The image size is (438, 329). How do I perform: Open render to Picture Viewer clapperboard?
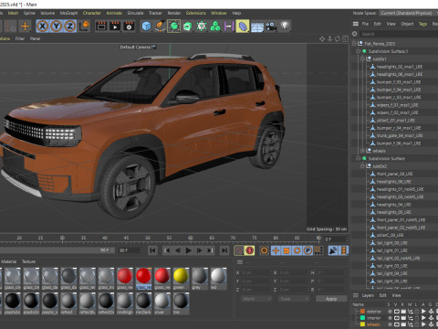115,27
